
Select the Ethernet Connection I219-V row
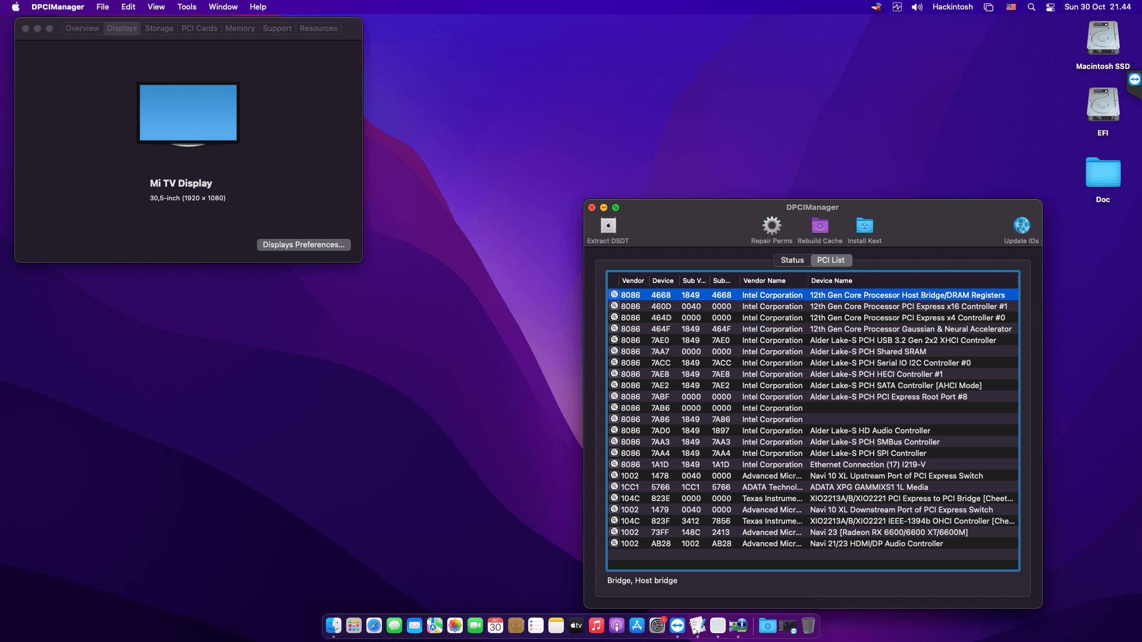(x=867, y=465)
